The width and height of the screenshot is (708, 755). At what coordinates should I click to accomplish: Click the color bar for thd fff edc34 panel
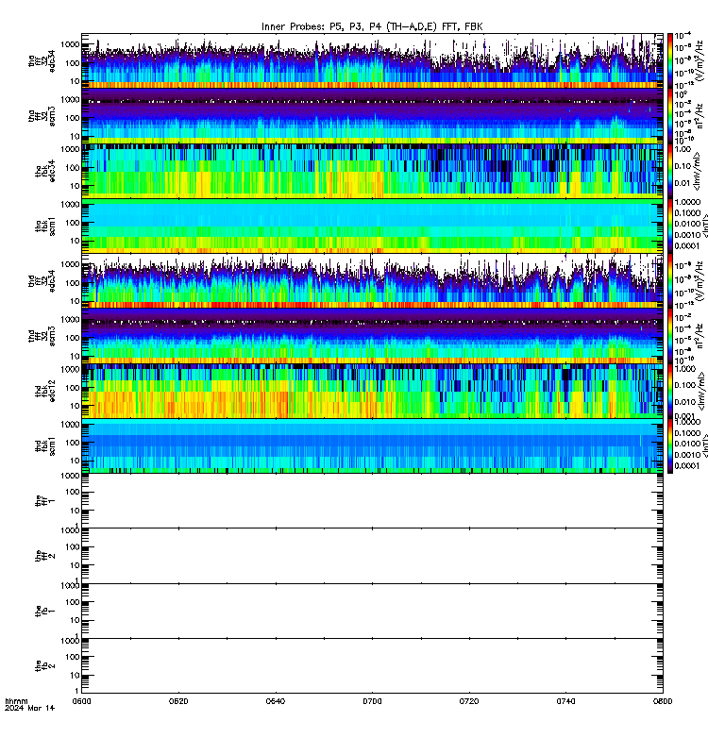coord(670,281)
